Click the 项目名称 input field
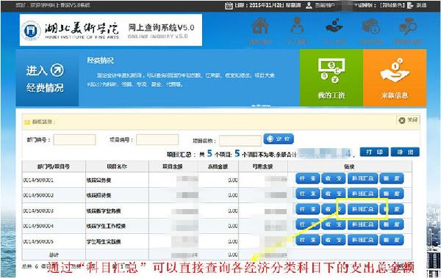Image resolution: width=441 pixels, height=278 pixels. 240,140
